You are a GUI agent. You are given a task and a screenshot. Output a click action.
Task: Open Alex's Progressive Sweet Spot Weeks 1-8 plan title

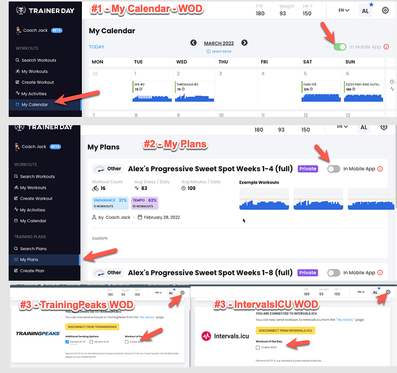pyautogui.click(x=210, y=273)
